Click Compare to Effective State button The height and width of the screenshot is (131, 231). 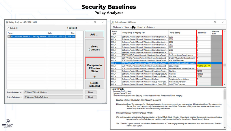94,68
